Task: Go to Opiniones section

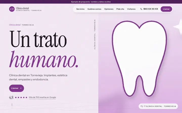Action: tap(109, 9)
